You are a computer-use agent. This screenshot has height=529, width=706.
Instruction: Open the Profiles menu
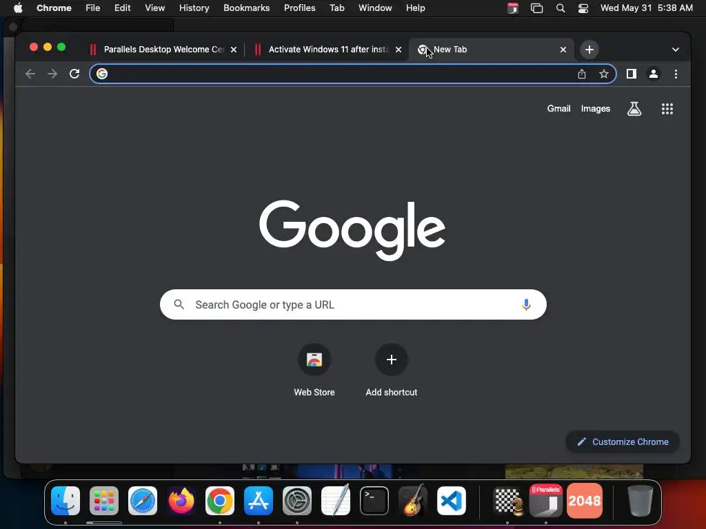[299, 8]
